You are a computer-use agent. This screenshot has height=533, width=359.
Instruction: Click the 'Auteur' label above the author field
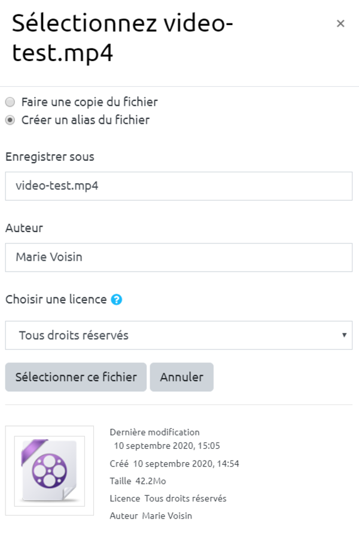[24, 228]
